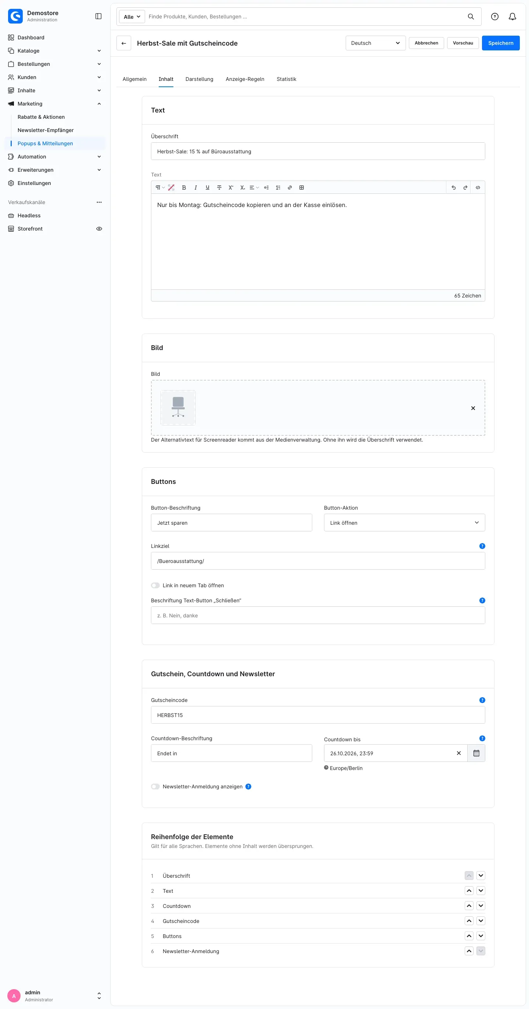Apply italic formatting in text editor
The width and height of the screenshot is (529, 1009).
pos(196,188)
